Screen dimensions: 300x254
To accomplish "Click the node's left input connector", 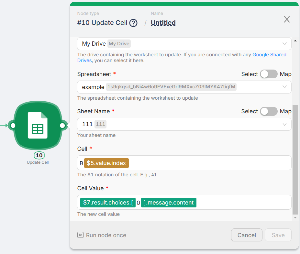I will [x=13, y=125].
